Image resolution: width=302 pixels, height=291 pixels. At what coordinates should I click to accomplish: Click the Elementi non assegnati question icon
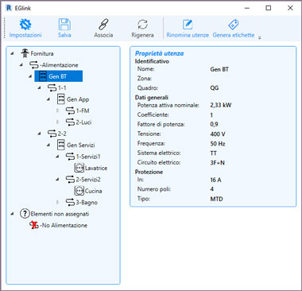[25, 214]
